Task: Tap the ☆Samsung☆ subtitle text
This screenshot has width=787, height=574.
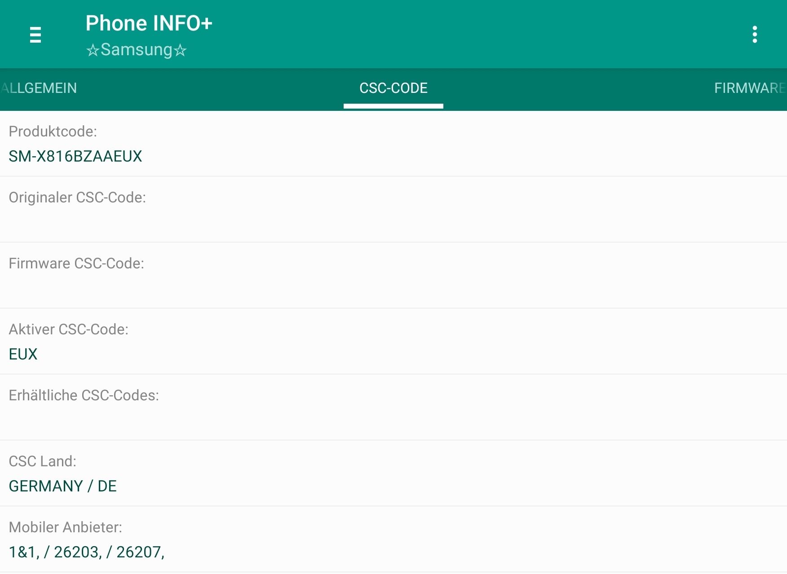Action: [x=137, y=50]
